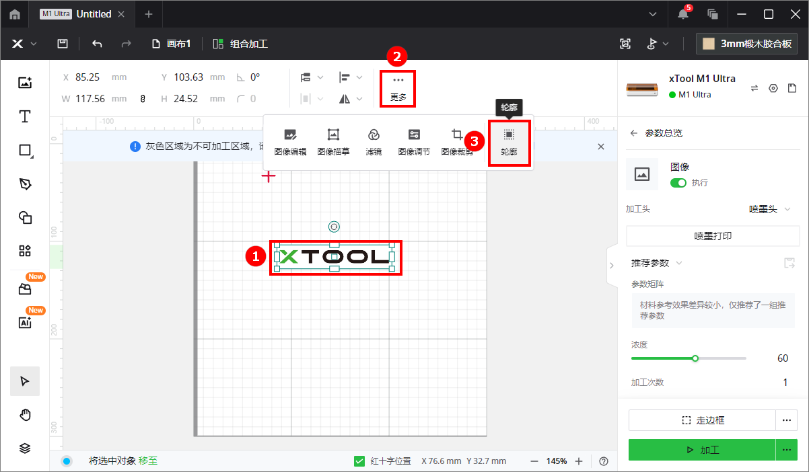Open more options beside 加工

786,450
